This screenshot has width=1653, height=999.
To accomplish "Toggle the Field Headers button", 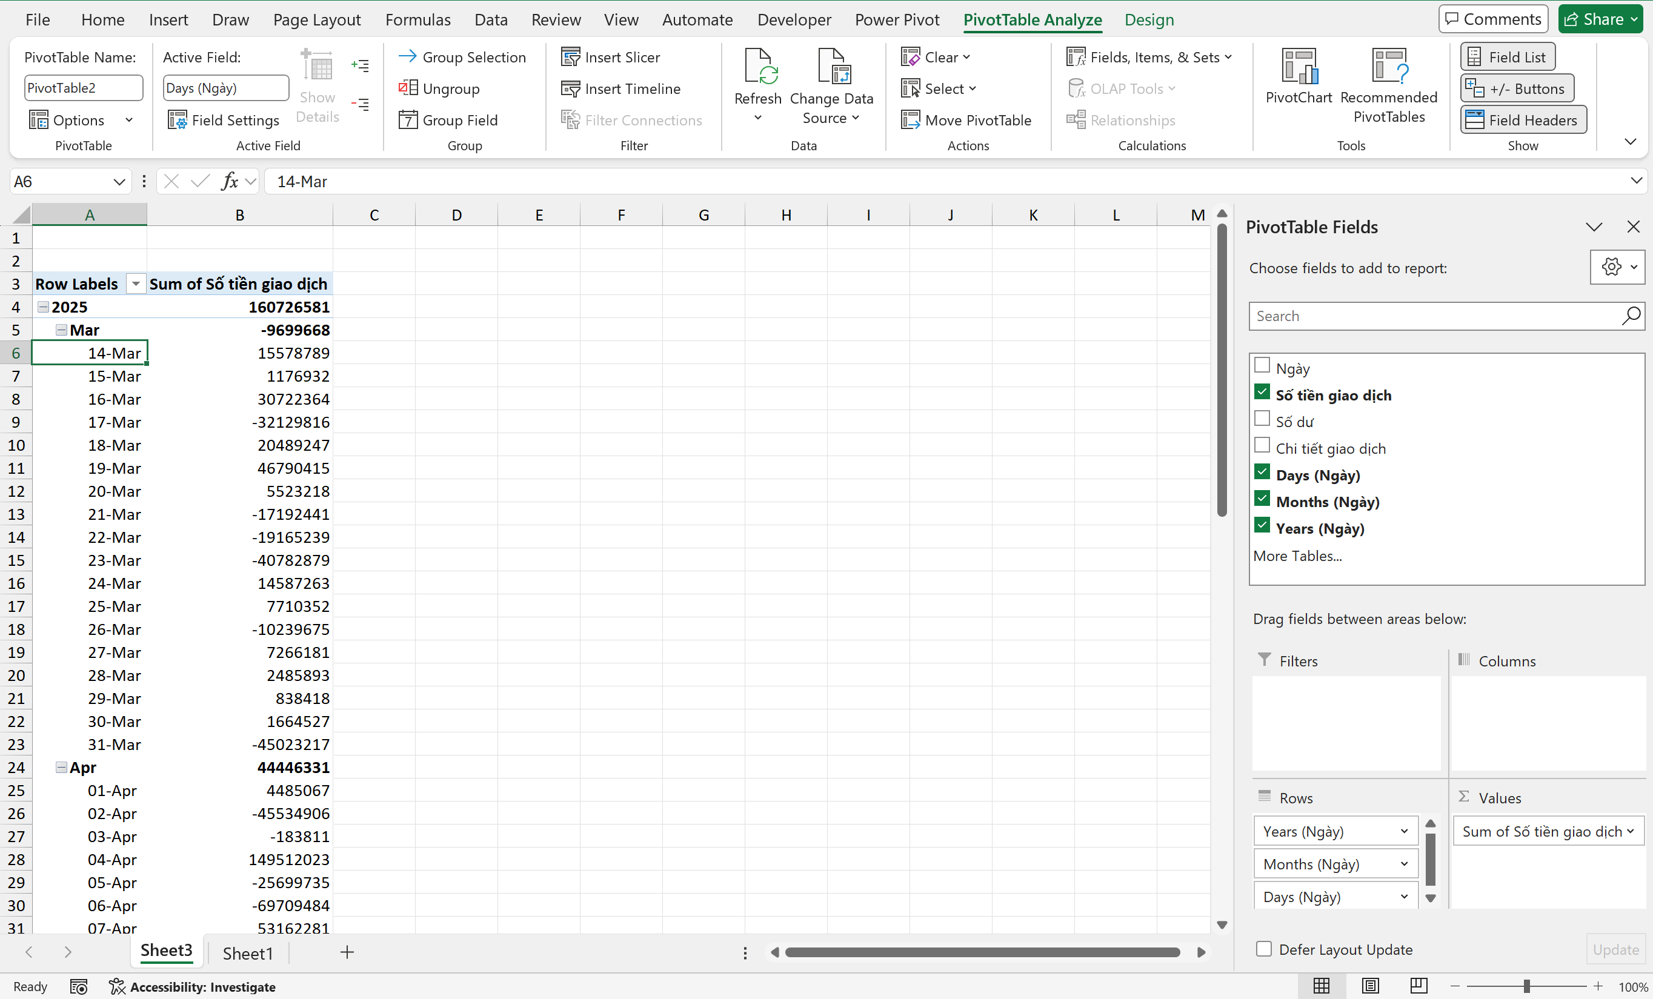I will (x=1523, y=120).
